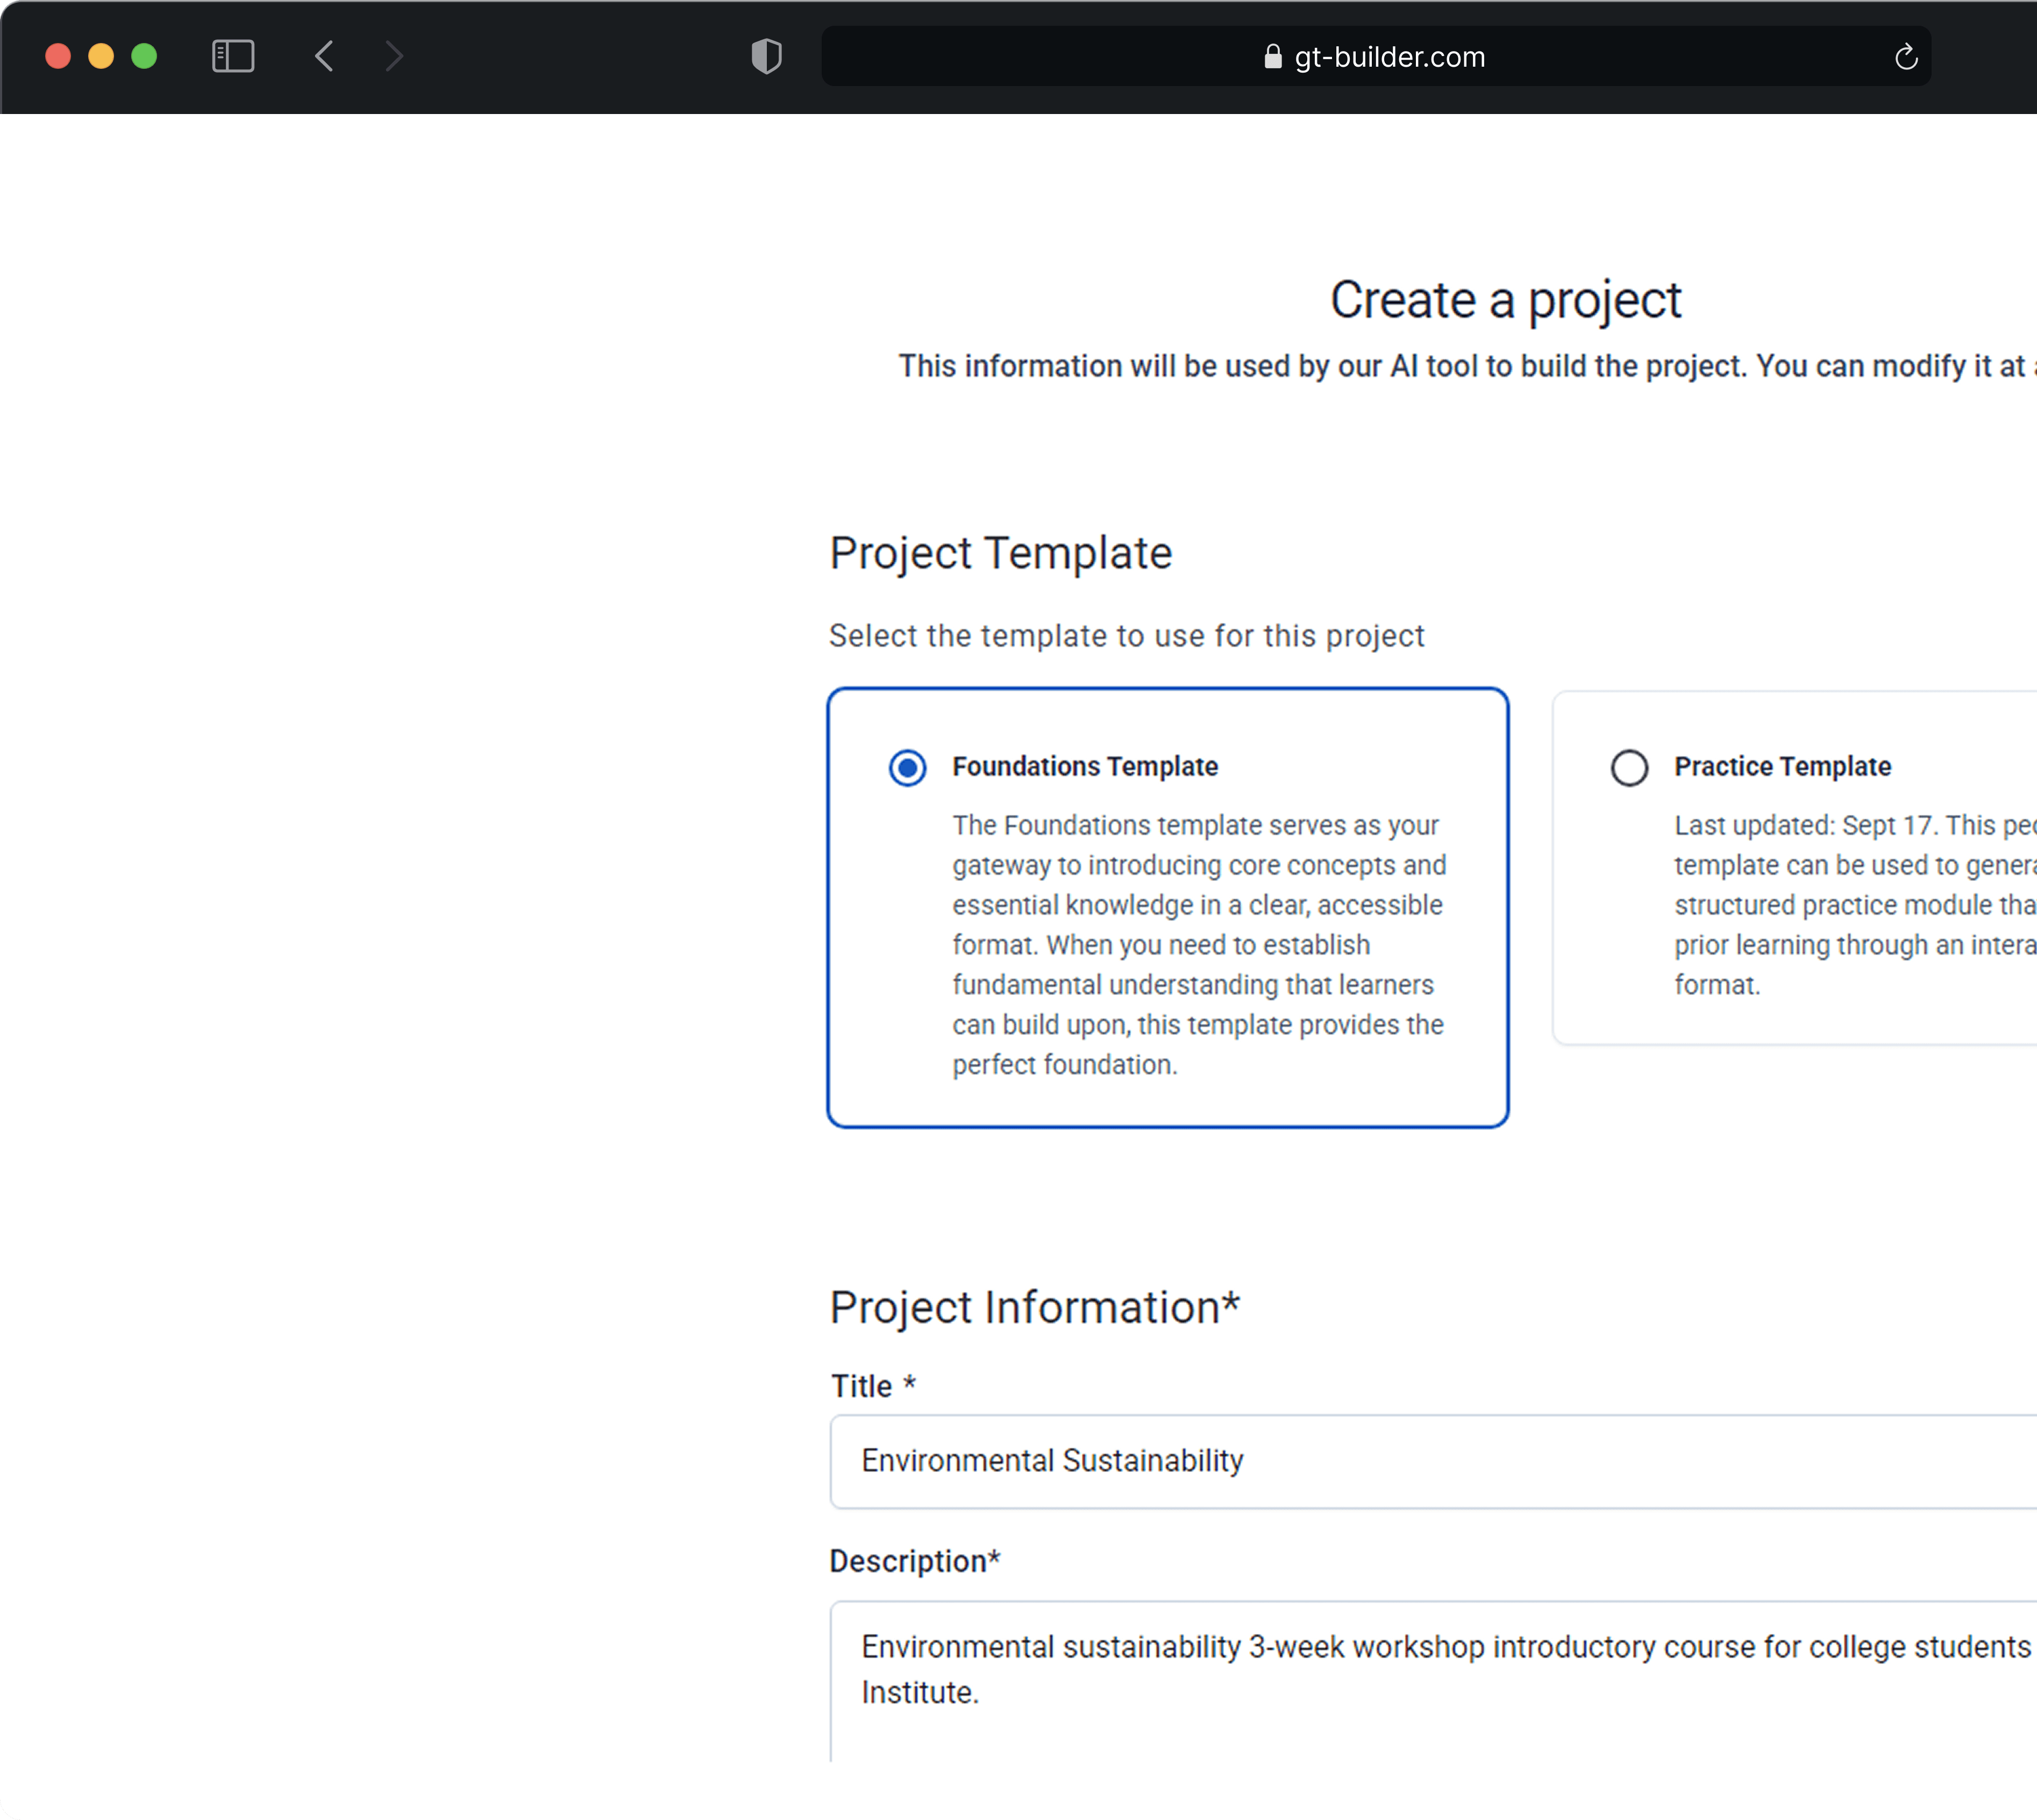Click the Foundations Template description text

1198,944
